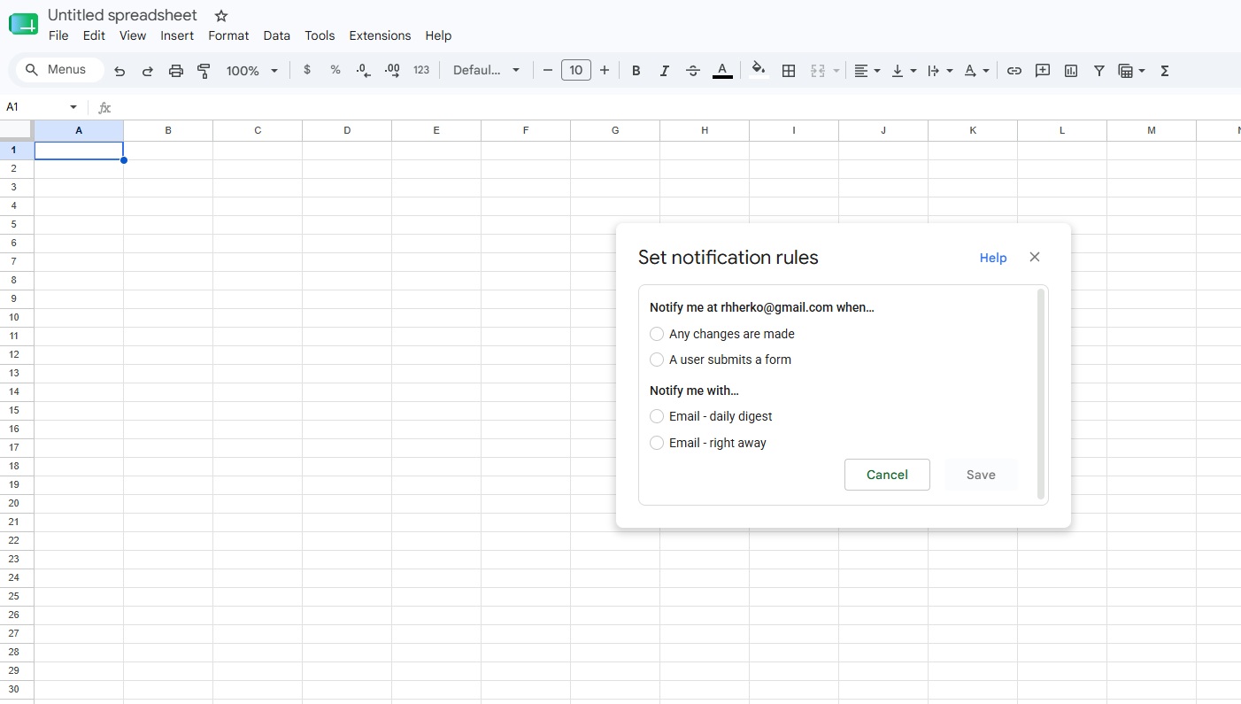Click the font size field showing 10

click(576, 70)
